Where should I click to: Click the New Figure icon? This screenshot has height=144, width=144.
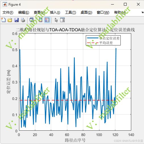pos(3,20)
